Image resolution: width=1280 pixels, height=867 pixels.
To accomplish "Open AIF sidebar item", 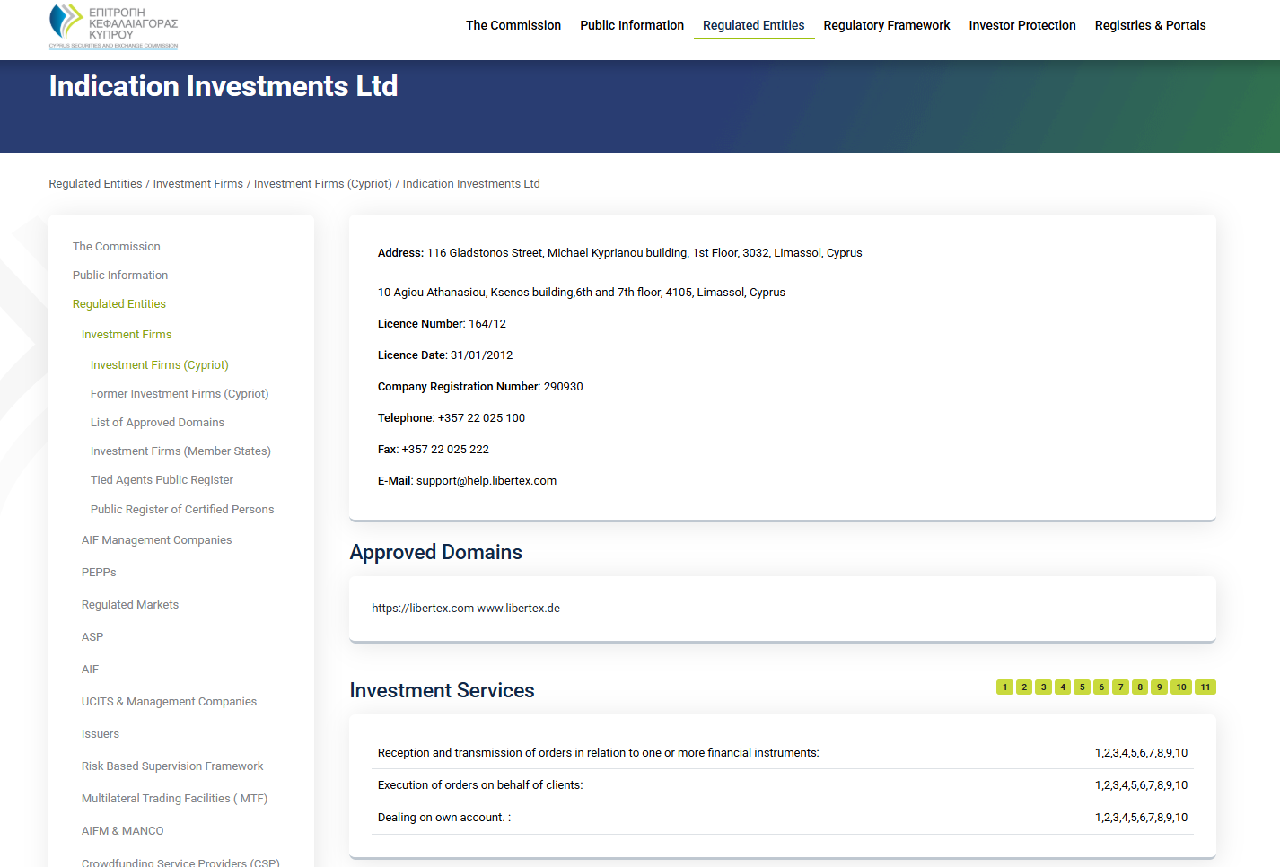I will coord(90,670).
